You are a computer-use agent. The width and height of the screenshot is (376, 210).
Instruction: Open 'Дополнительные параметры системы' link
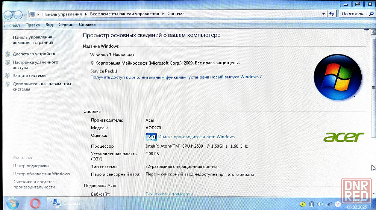tap(42, 86)
